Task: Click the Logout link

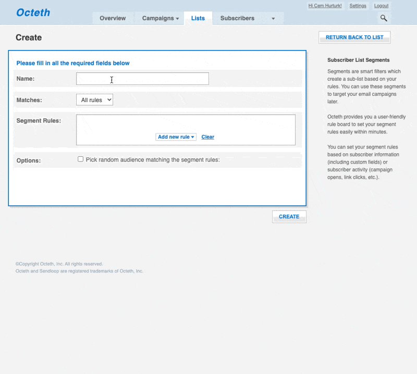Action: [381, 6]
